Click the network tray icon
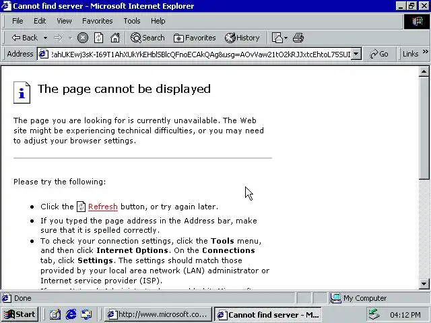 click(x=374, y=315)
